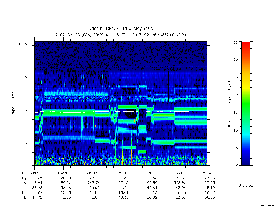Click the Lon value 190.50
The height and width of the screenshot is (207, 276).
151,183
